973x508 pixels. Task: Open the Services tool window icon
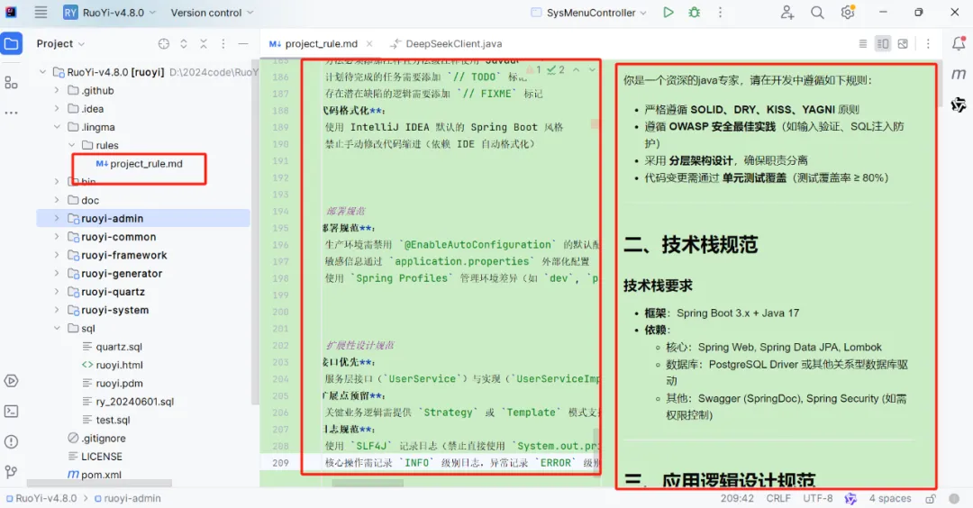[x=11, y=381]
